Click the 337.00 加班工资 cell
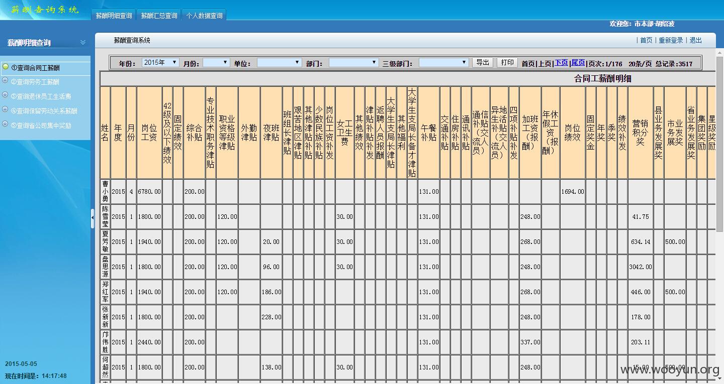The height and width of the screenshot is (384, 724). (x=530, y=342)
